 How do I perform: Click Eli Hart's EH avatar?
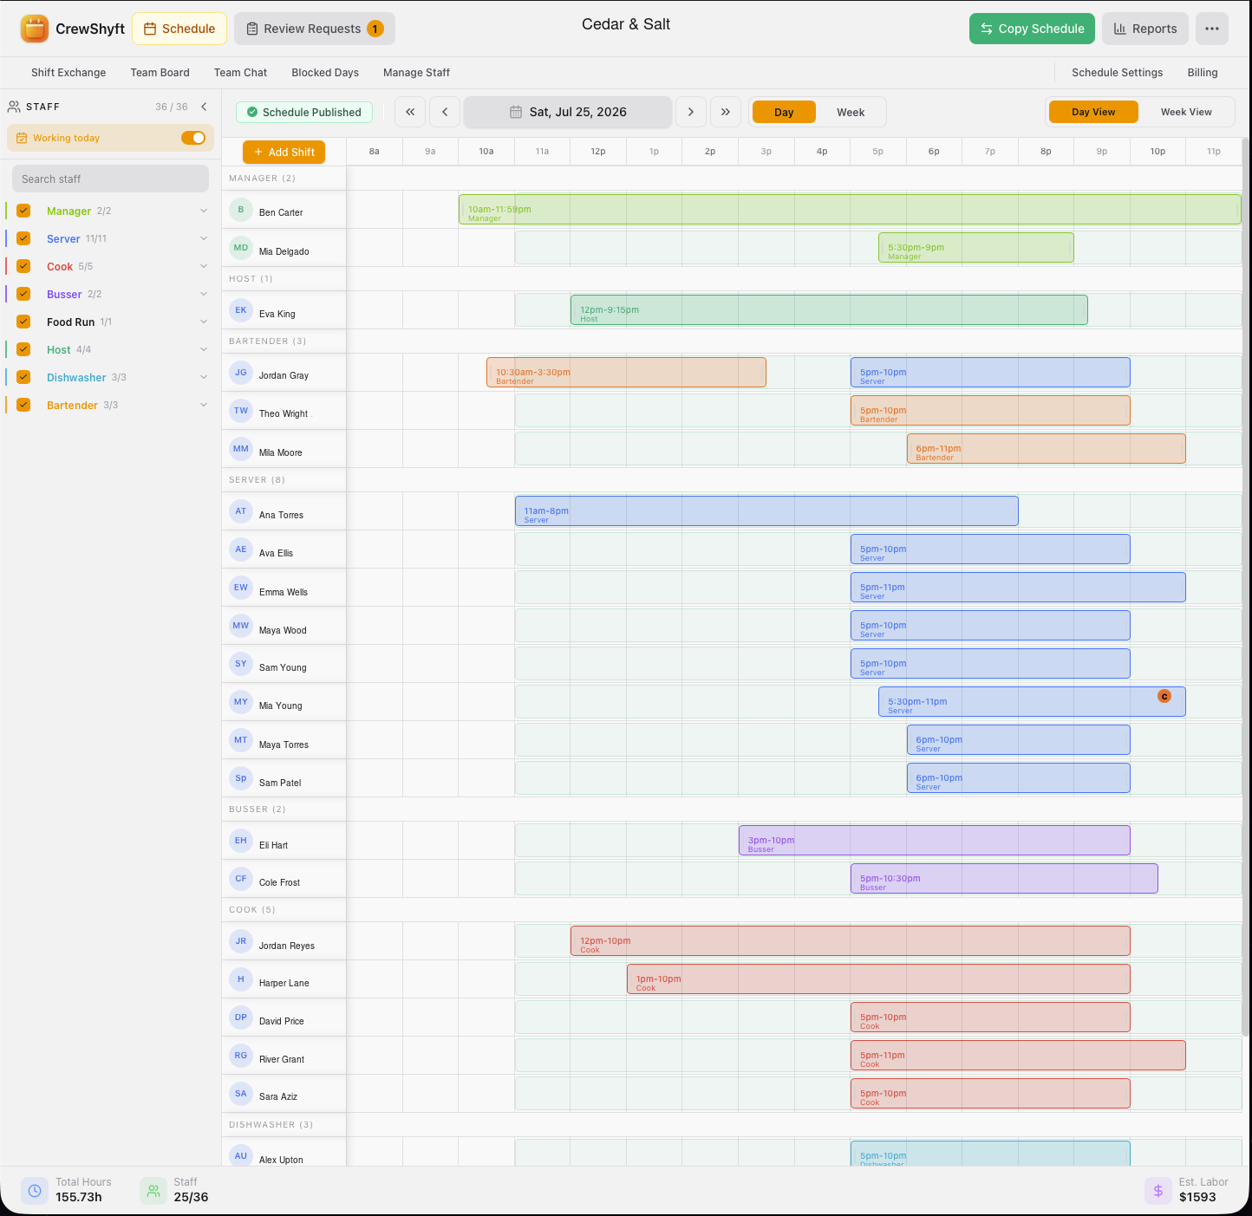coord(241,841)
